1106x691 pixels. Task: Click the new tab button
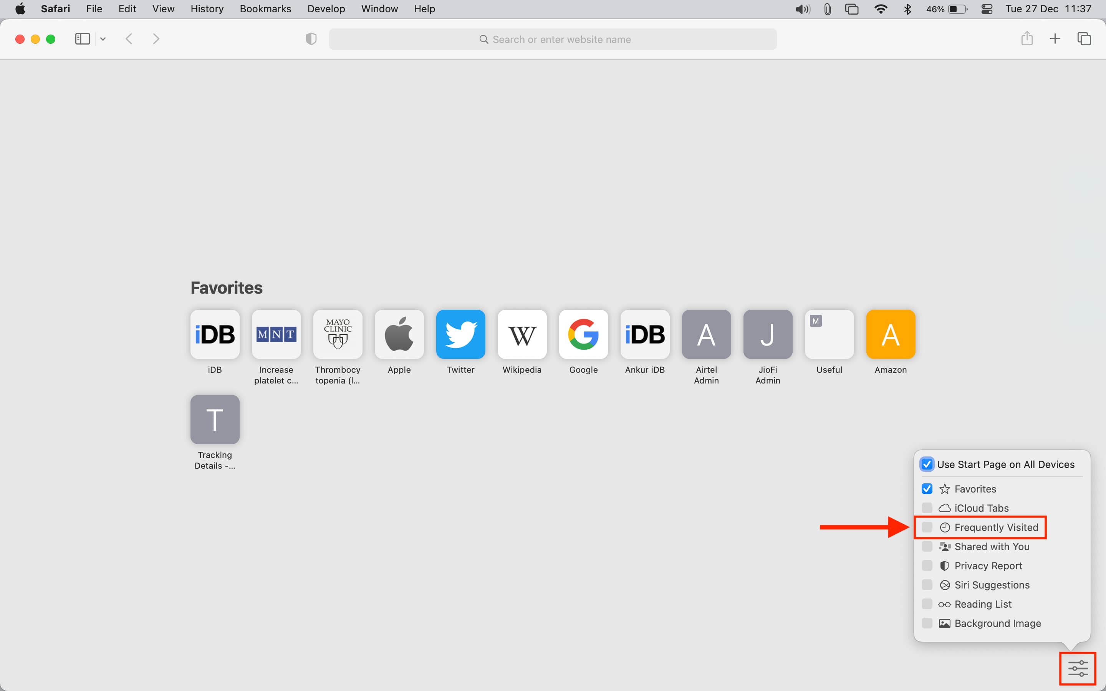pos(1055,38)
